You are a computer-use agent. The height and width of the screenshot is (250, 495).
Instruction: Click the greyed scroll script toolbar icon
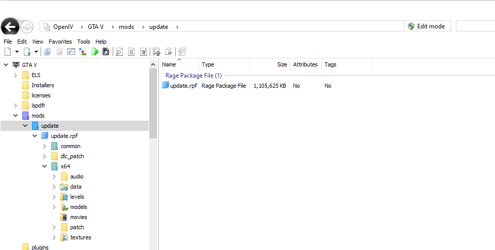point(182,52)
